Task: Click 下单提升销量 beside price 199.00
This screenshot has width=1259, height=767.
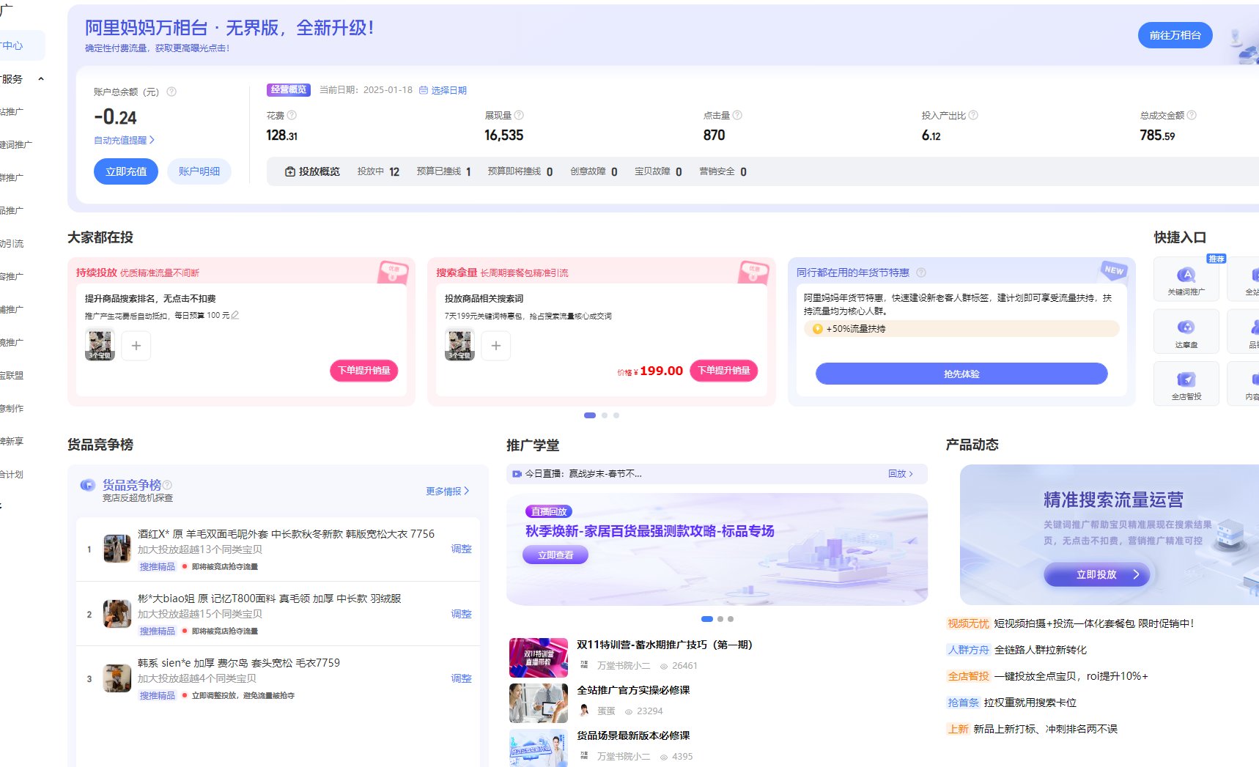Action: 724,371
